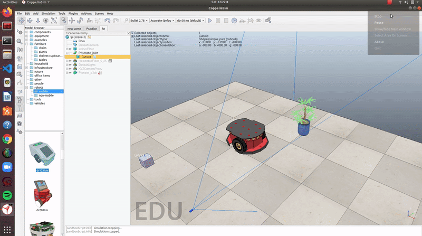The image size is (422, 236).
Task: Activate the click selection tool
Action: [x=63, y=21]
